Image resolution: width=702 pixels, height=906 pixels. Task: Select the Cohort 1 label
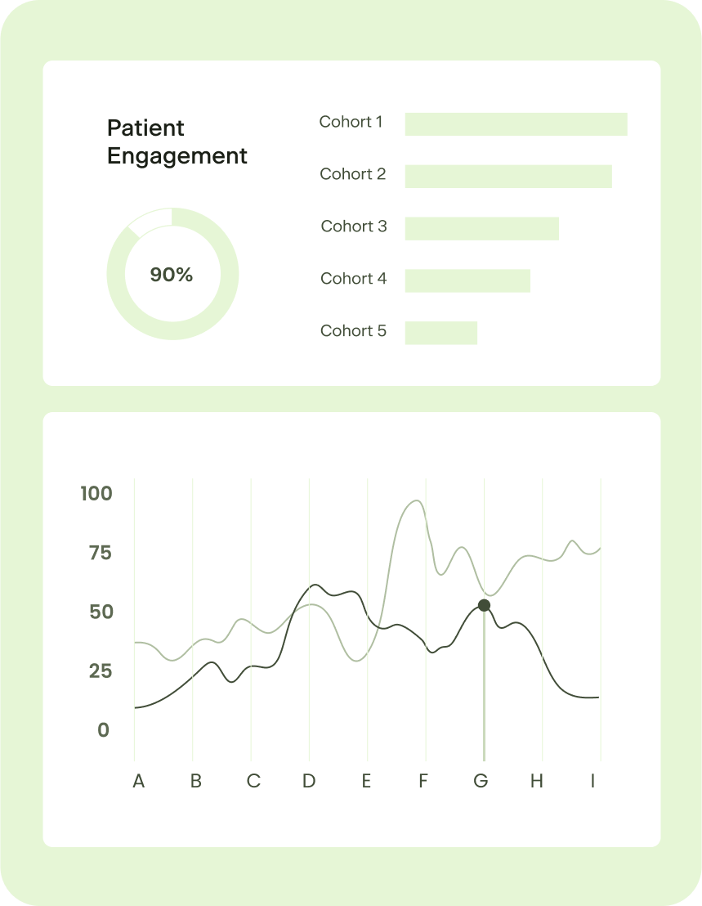[351, 122]
